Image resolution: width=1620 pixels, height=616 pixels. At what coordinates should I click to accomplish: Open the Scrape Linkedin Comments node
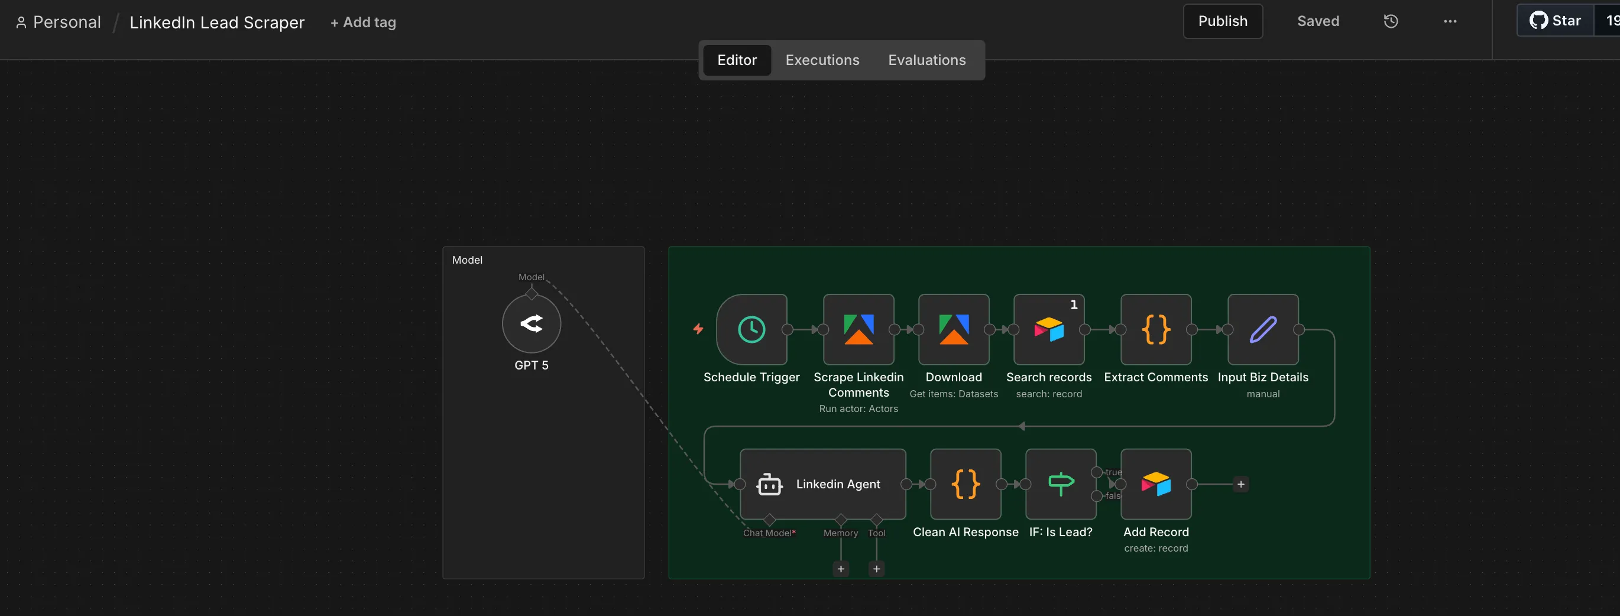[858, 329]
